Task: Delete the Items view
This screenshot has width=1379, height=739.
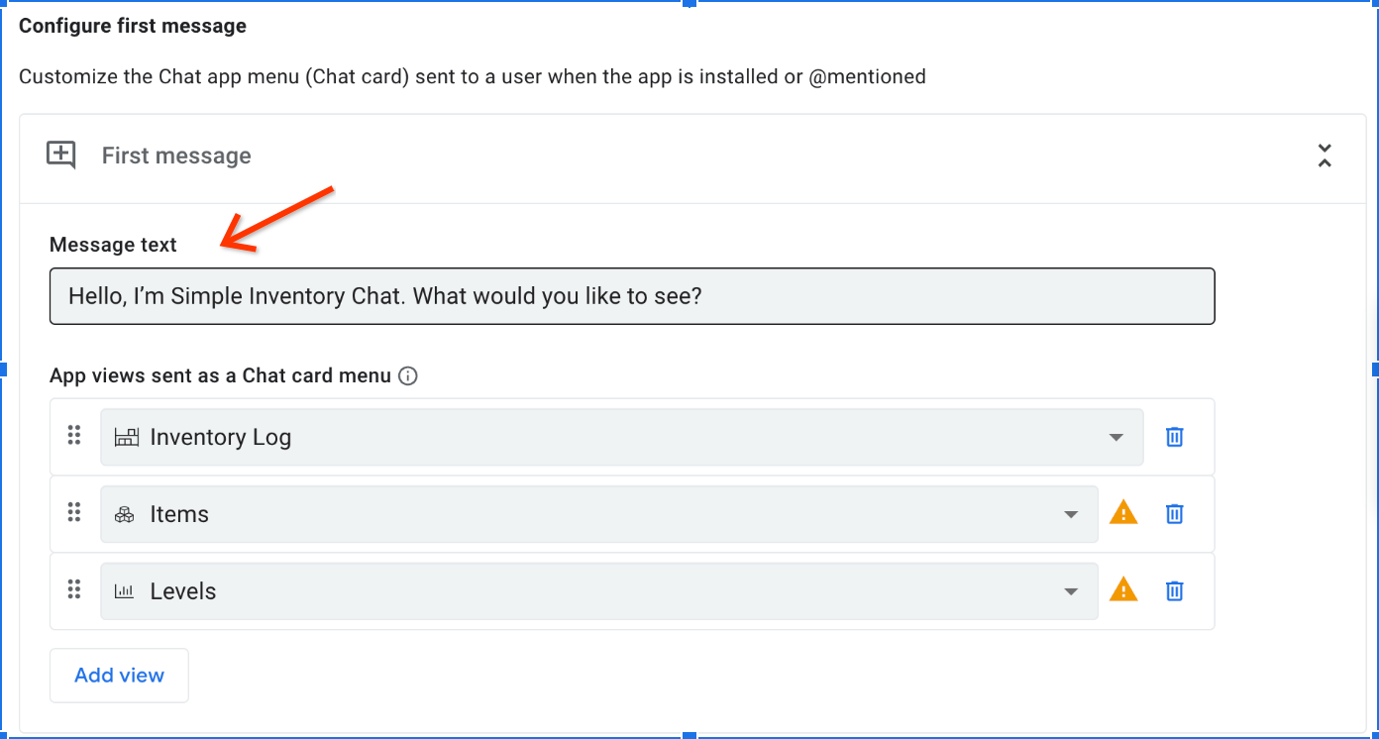Action: 1174,514
